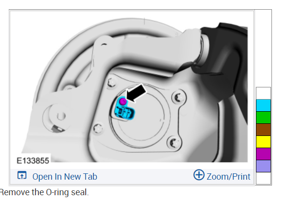Open the Zoom/Print link text
This screenshot has height=202, width=288.
[x=228, y=177]
